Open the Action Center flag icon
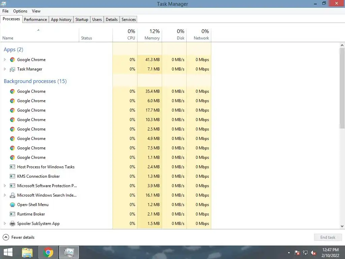This screenshot has width=345, height=259. pyautogui.click(x=297, y=253)
